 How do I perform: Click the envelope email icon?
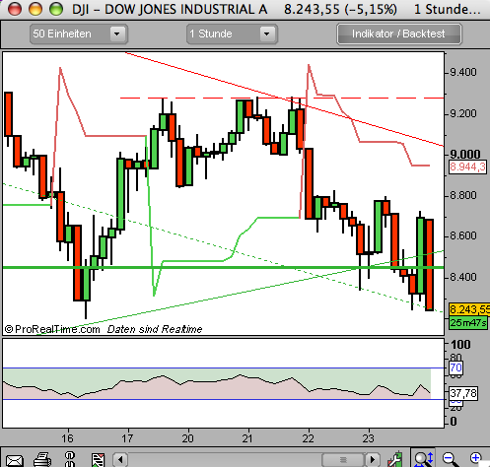click(14, 460)
